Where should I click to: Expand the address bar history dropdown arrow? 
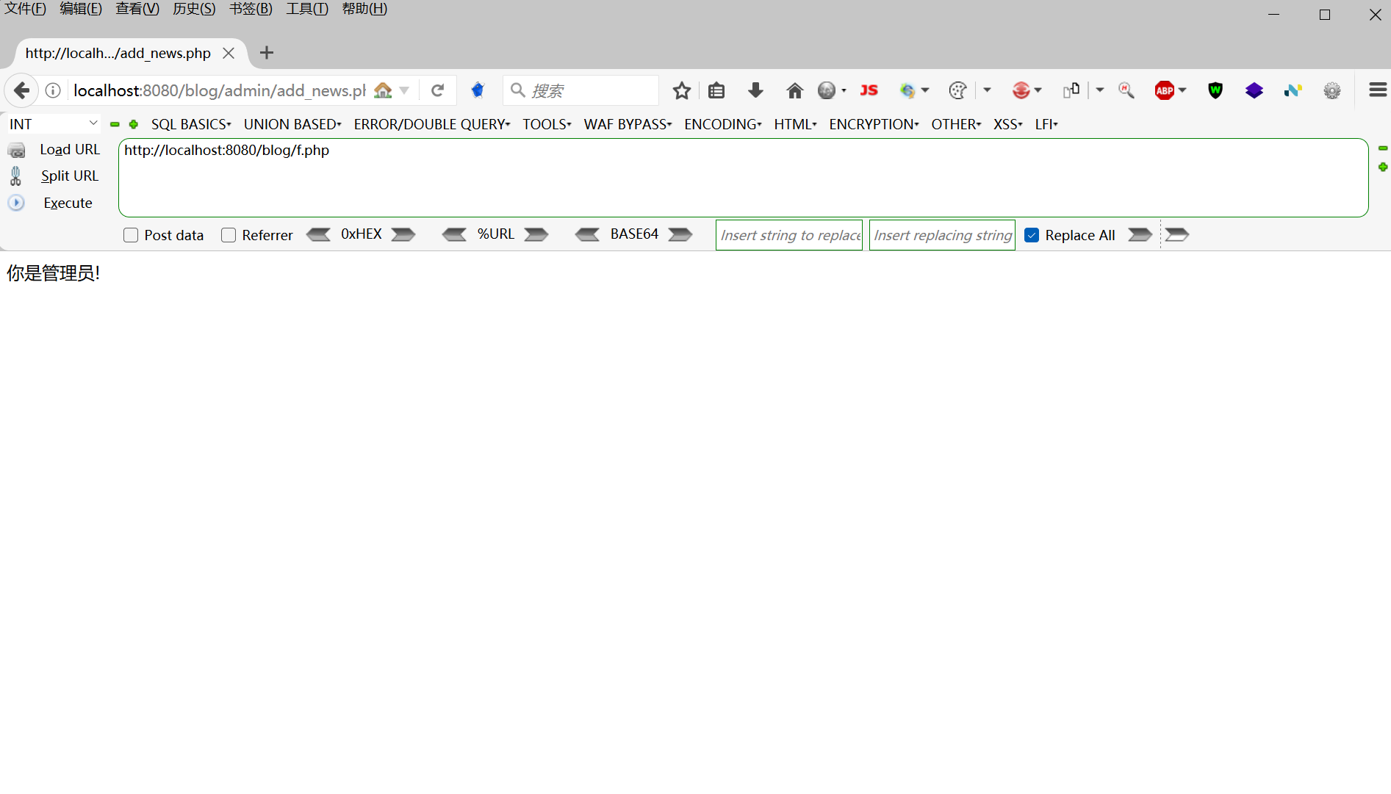404,90
